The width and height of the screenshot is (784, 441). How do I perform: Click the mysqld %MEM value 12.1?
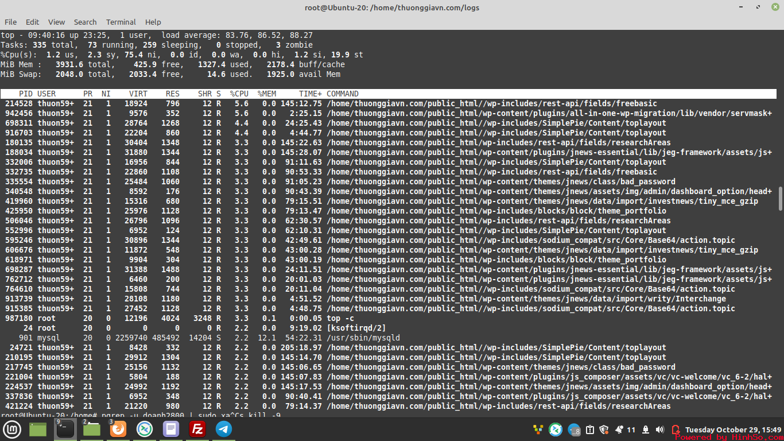(x=267, y=338)
